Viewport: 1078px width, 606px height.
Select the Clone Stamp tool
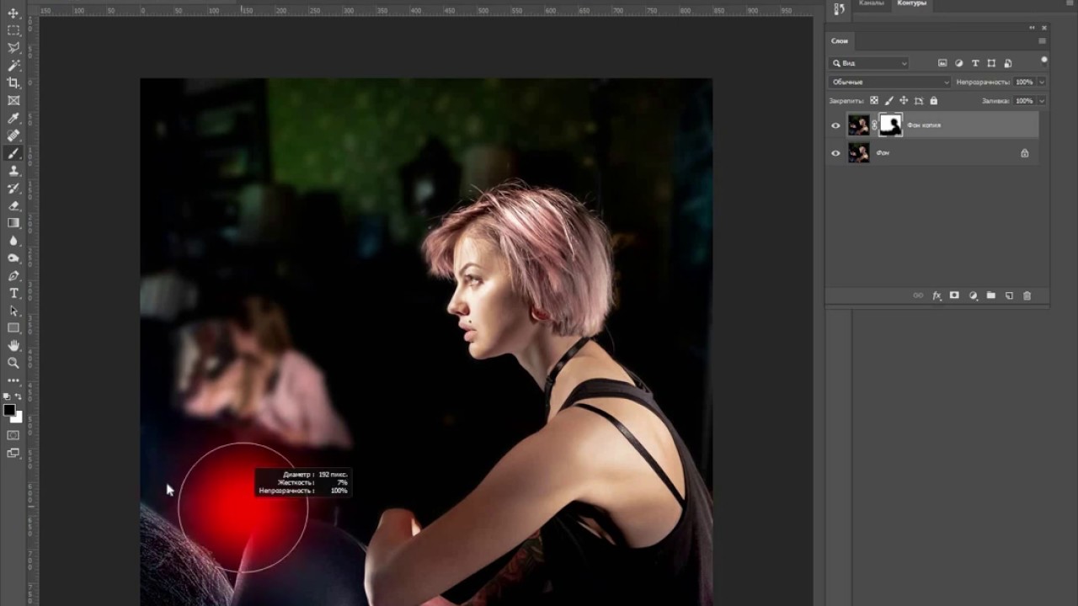(13, 171)
